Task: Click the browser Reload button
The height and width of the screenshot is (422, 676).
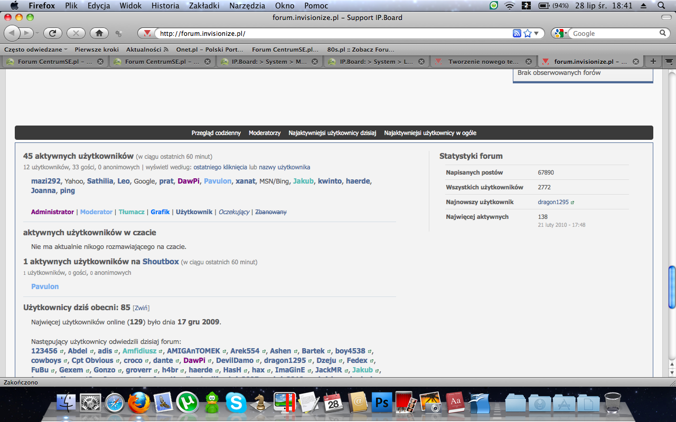Action: click(x=52, y=33)
